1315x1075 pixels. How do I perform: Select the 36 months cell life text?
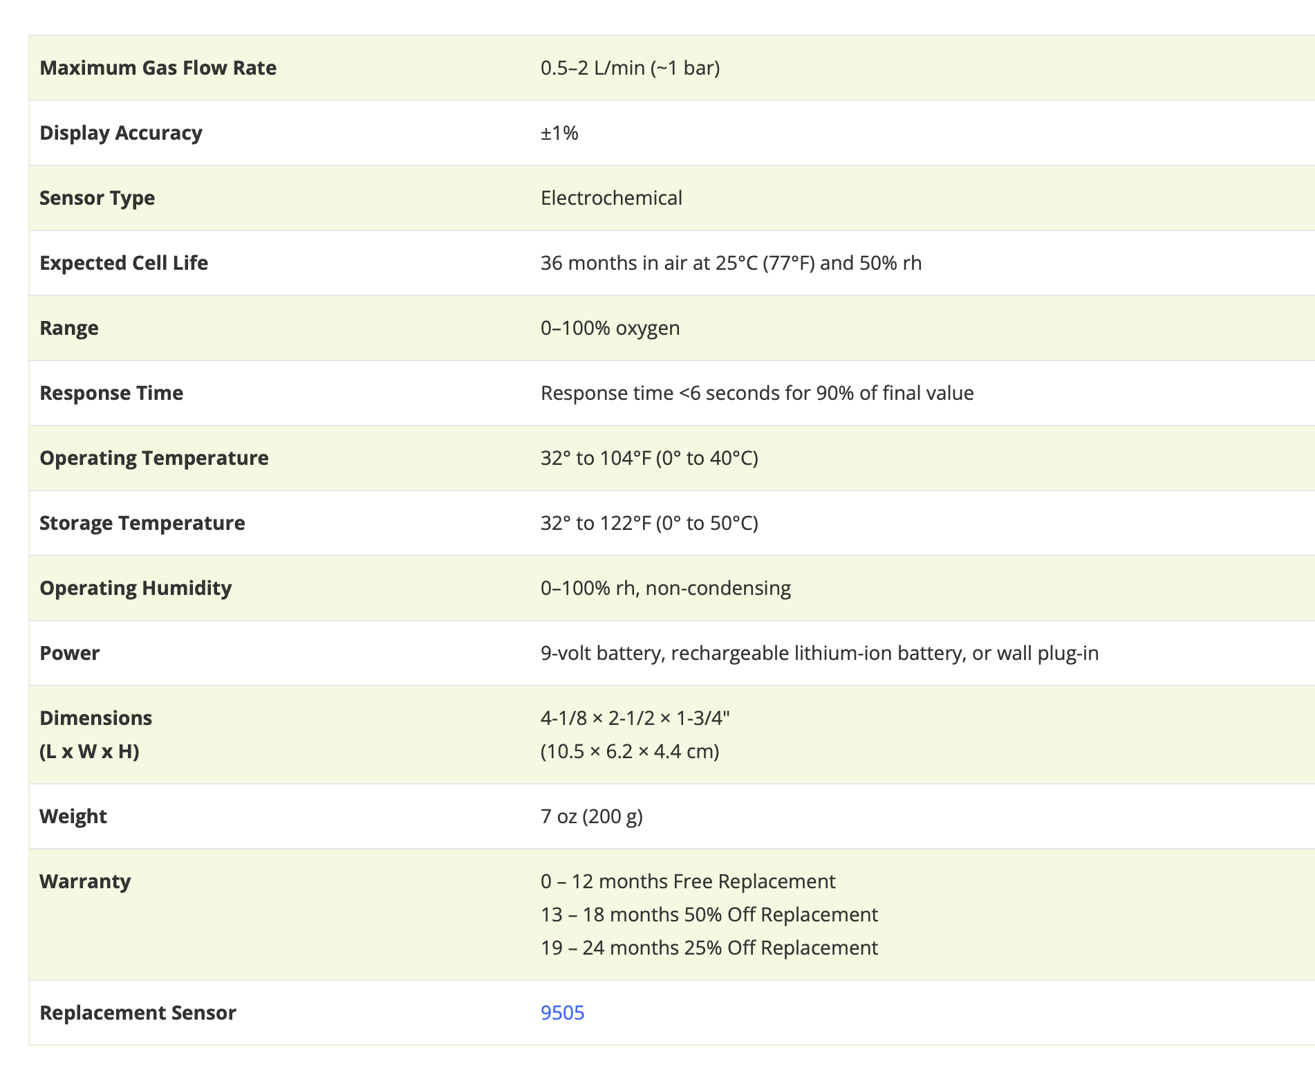point(731,263)
